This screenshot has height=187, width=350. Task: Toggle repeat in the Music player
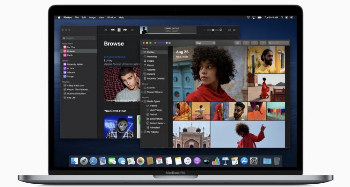(x=132, y=30)
